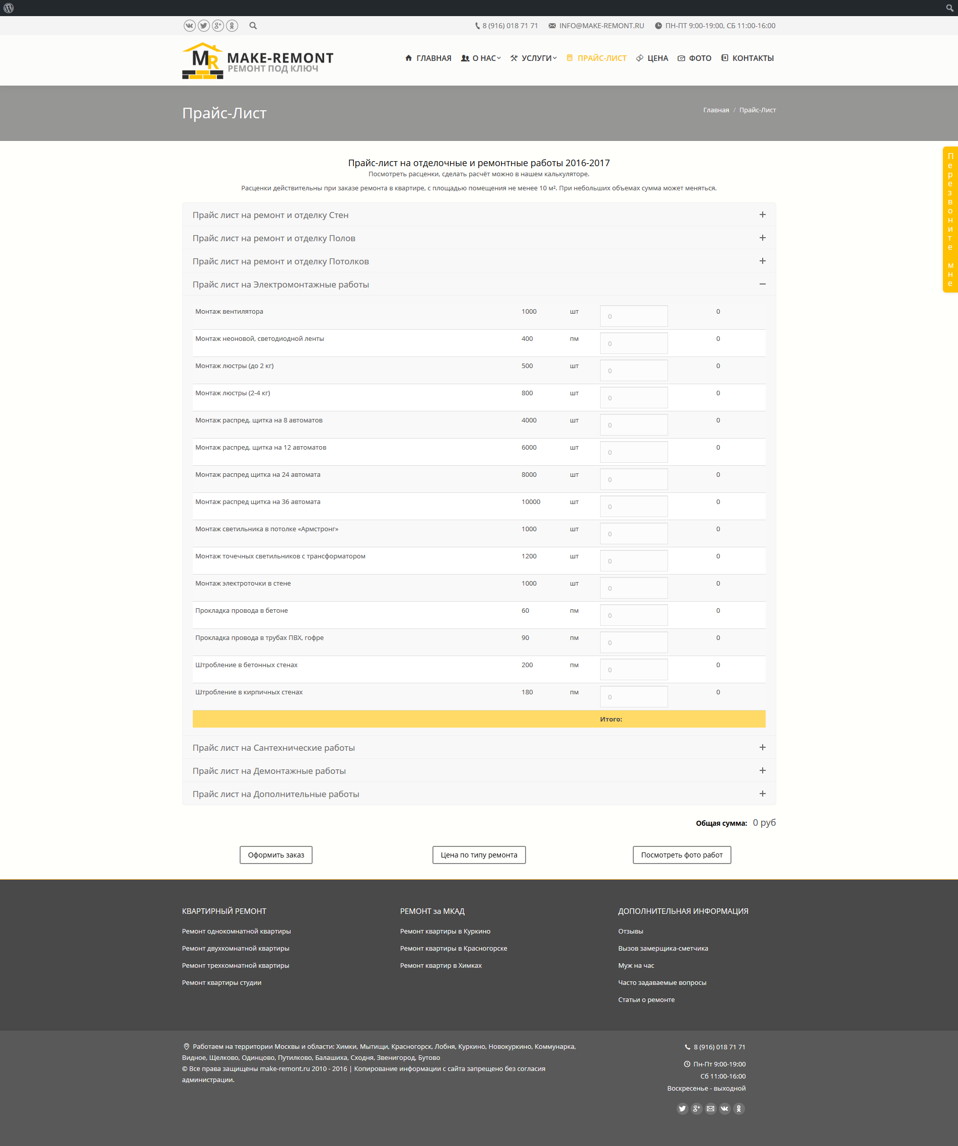
Task: Click quantity field for щитка на 24 автомата
Action: click(633, 479)
